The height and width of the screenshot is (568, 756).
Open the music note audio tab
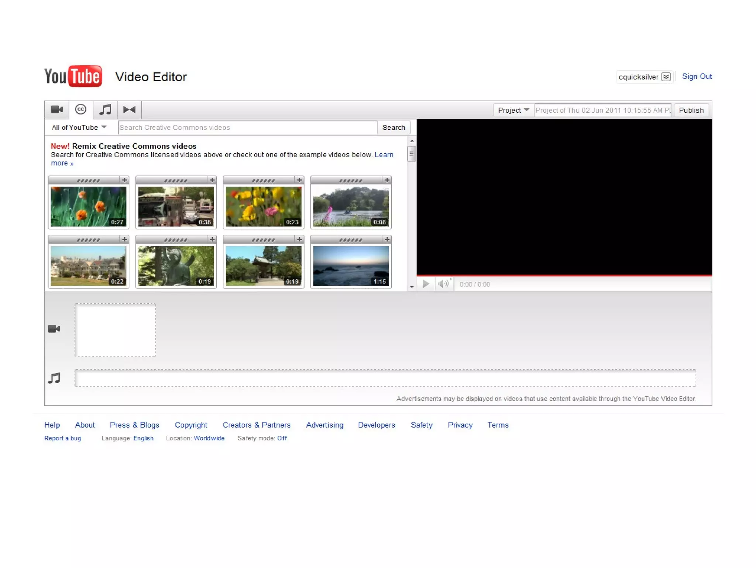[105, 110]
